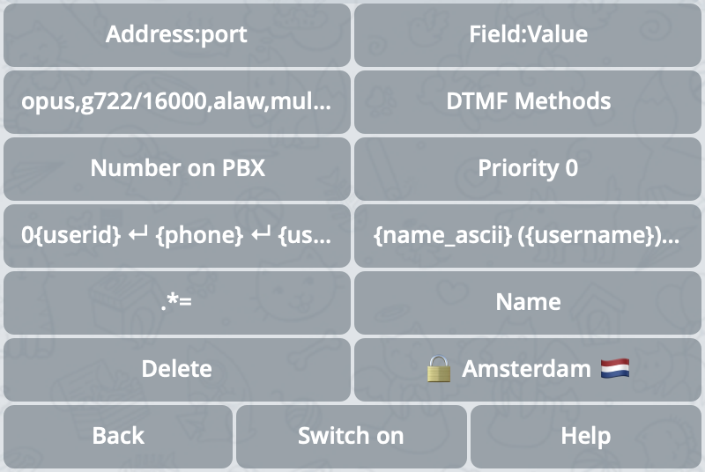
Task: Click the first return-arrow symbol in the userid template
Action: pos(138,234)
